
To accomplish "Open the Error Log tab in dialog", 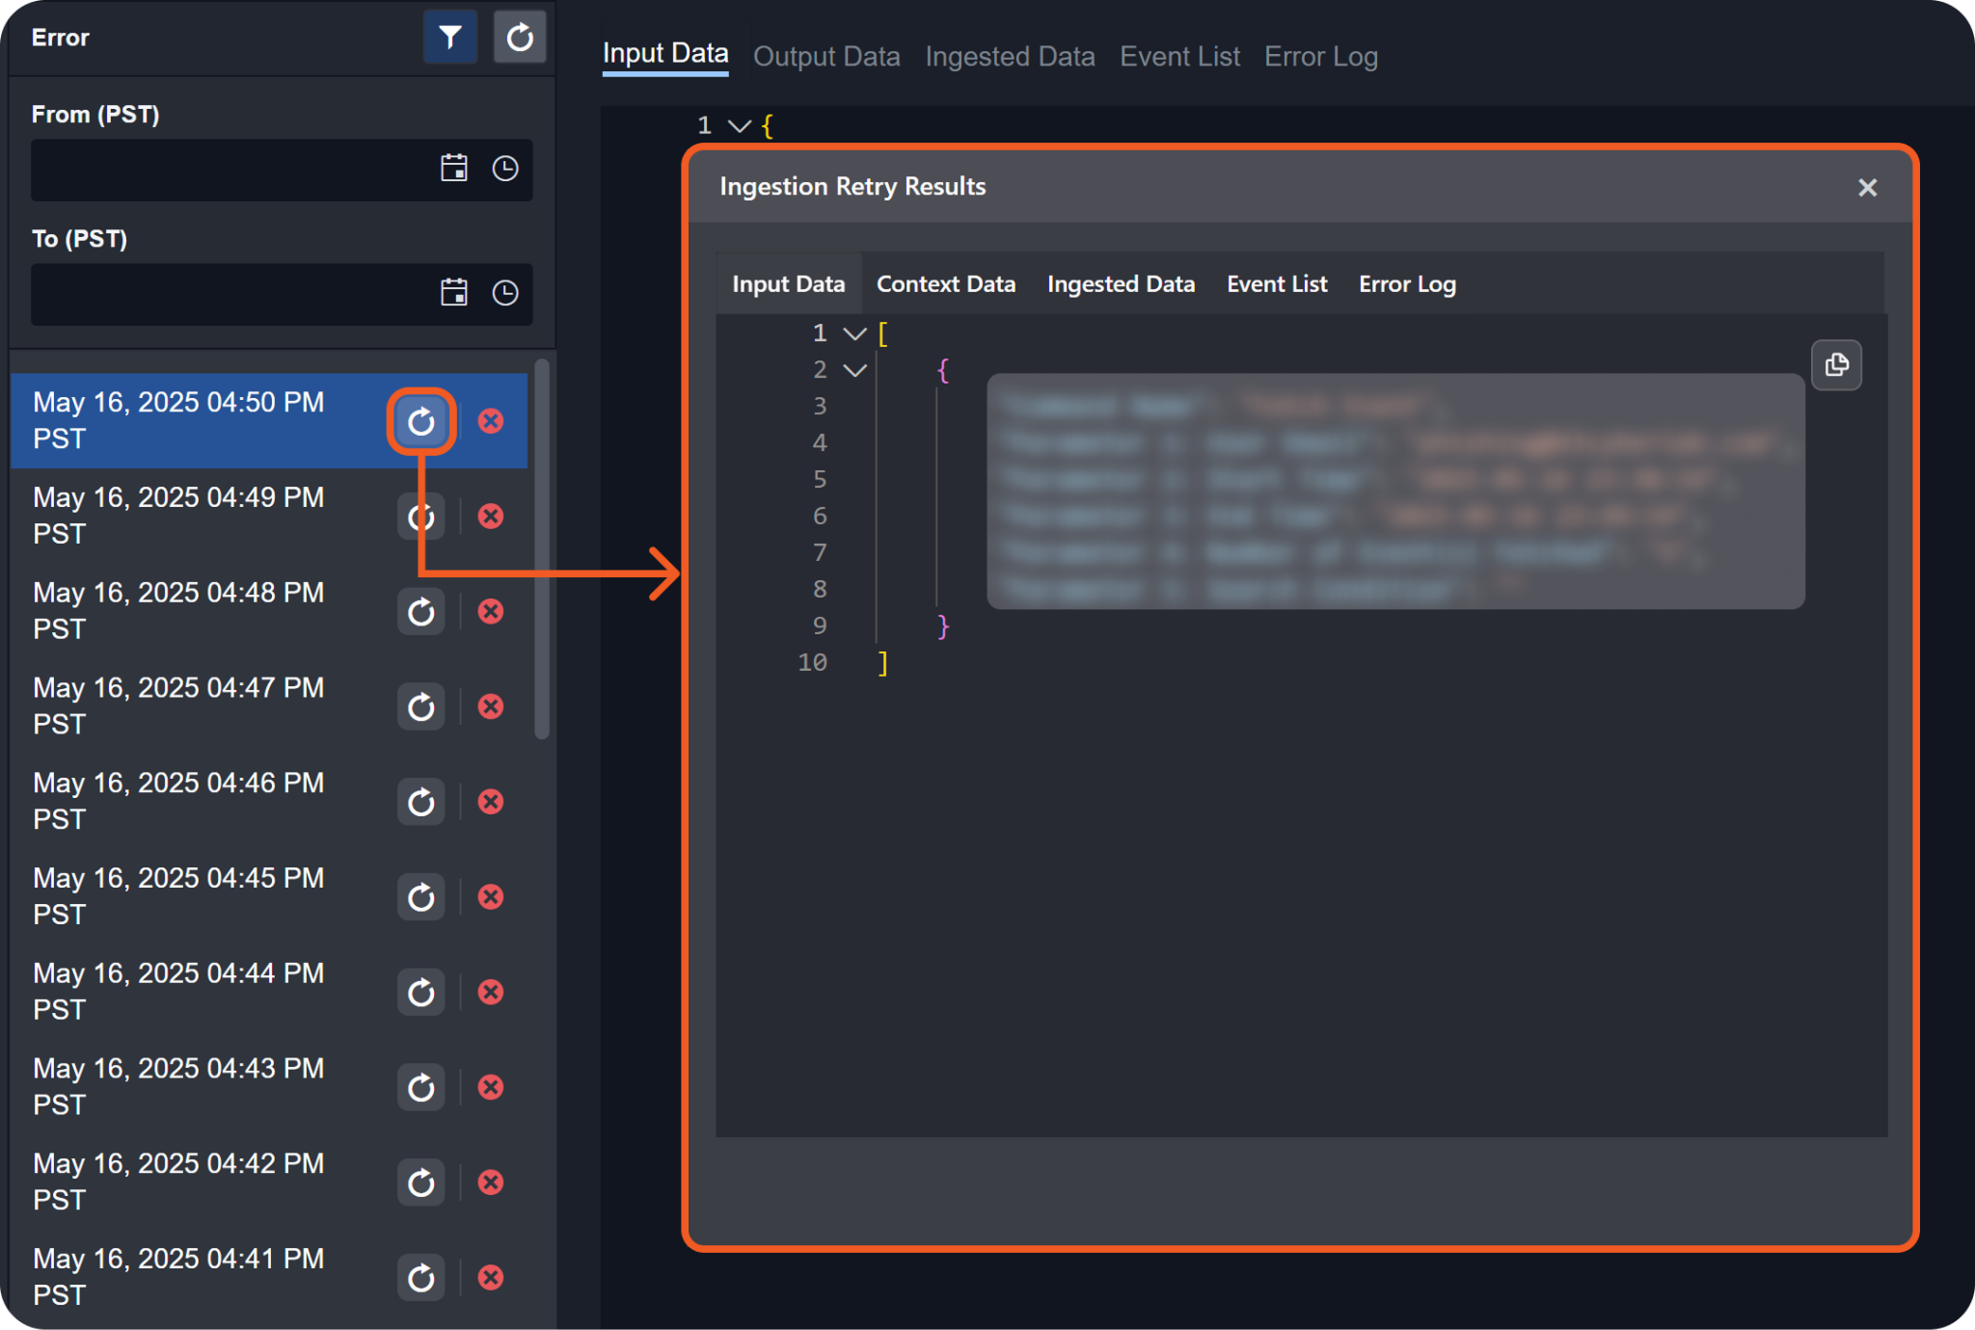I will 1406,284.
